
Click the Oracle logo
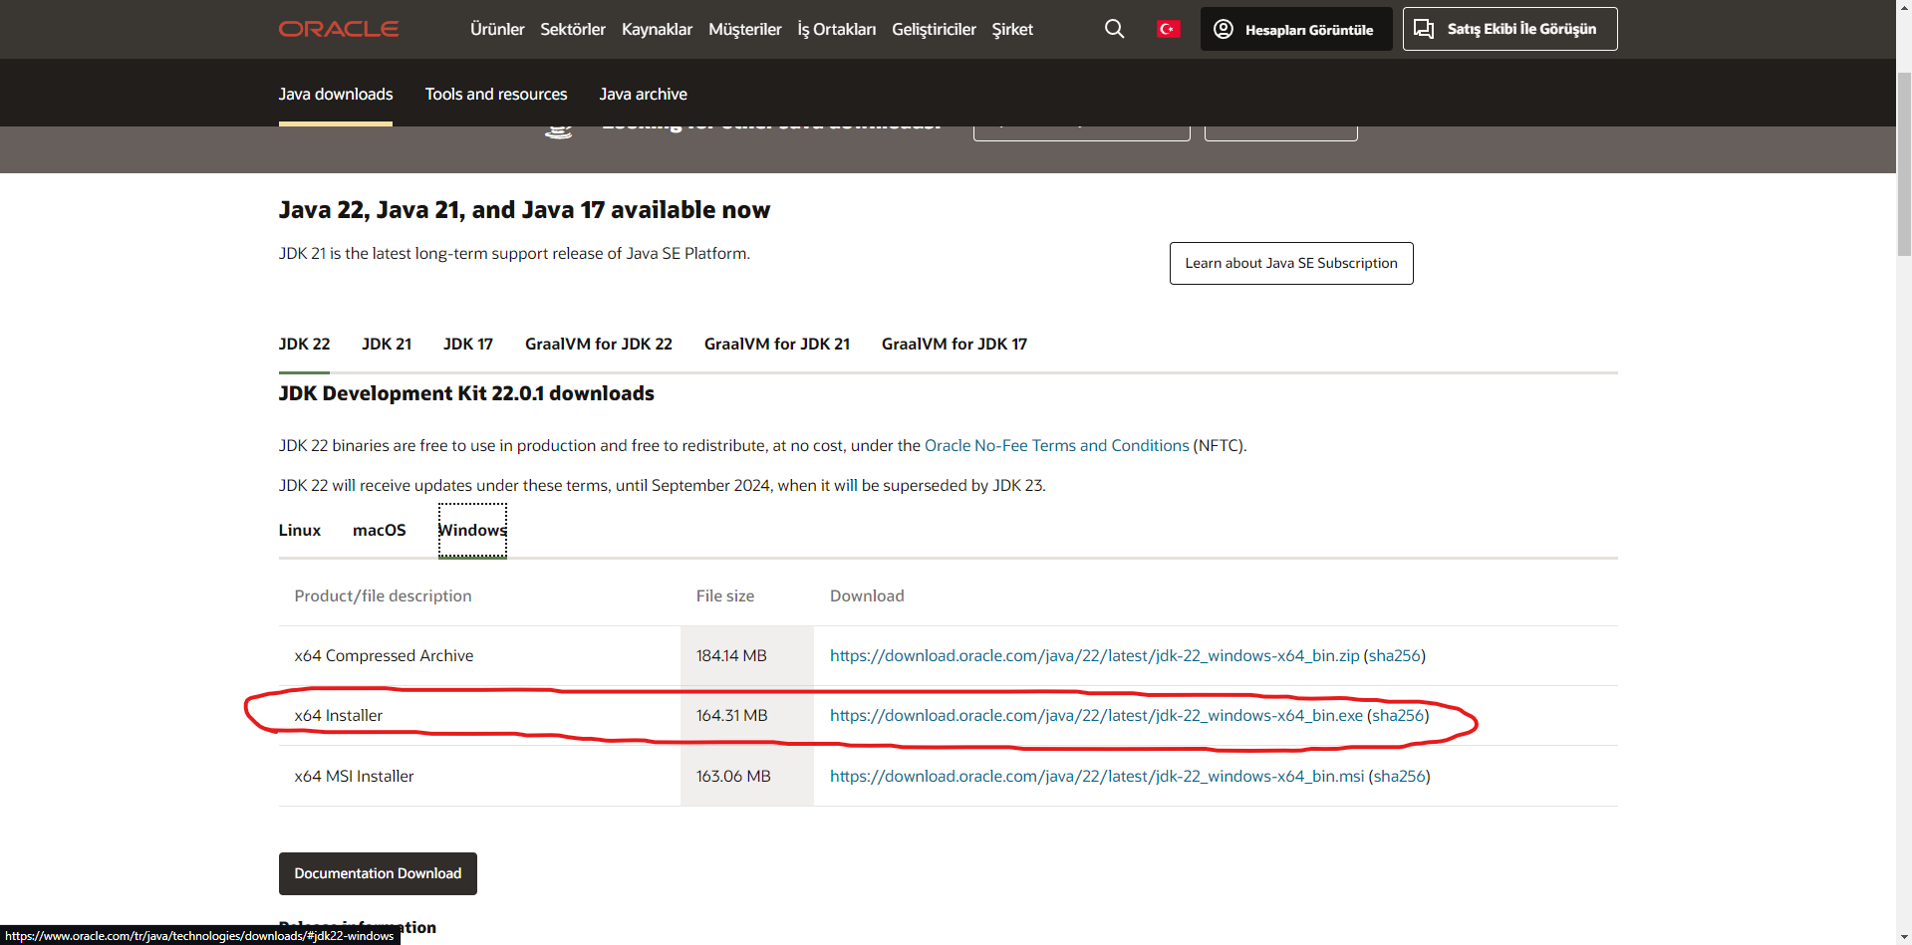click(339, 29)
